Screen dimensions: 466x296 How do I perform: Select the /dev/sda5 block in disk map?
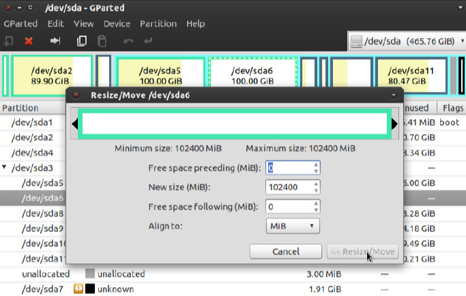pos(160,75)
